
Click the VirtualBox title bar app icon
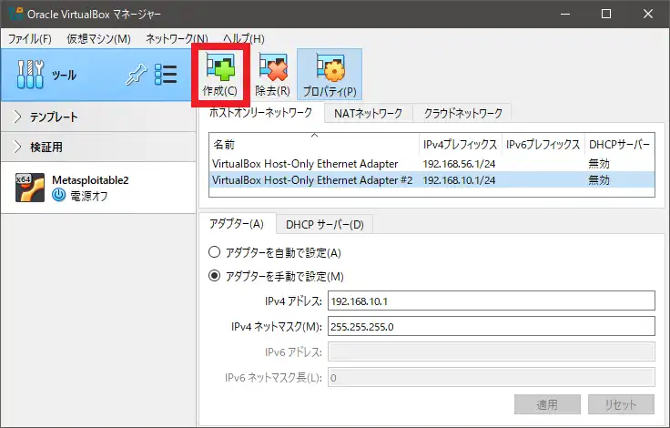pos(15,14)
